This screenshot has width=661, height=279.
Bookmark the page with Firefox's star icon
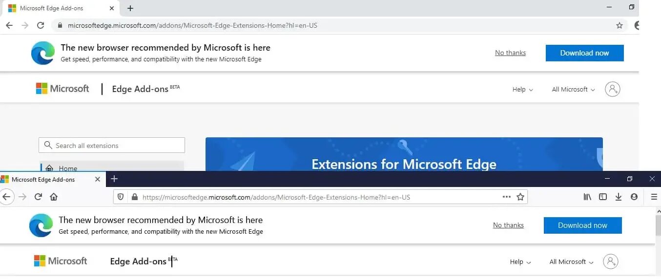pyautogui.click(x=520, y=197)
